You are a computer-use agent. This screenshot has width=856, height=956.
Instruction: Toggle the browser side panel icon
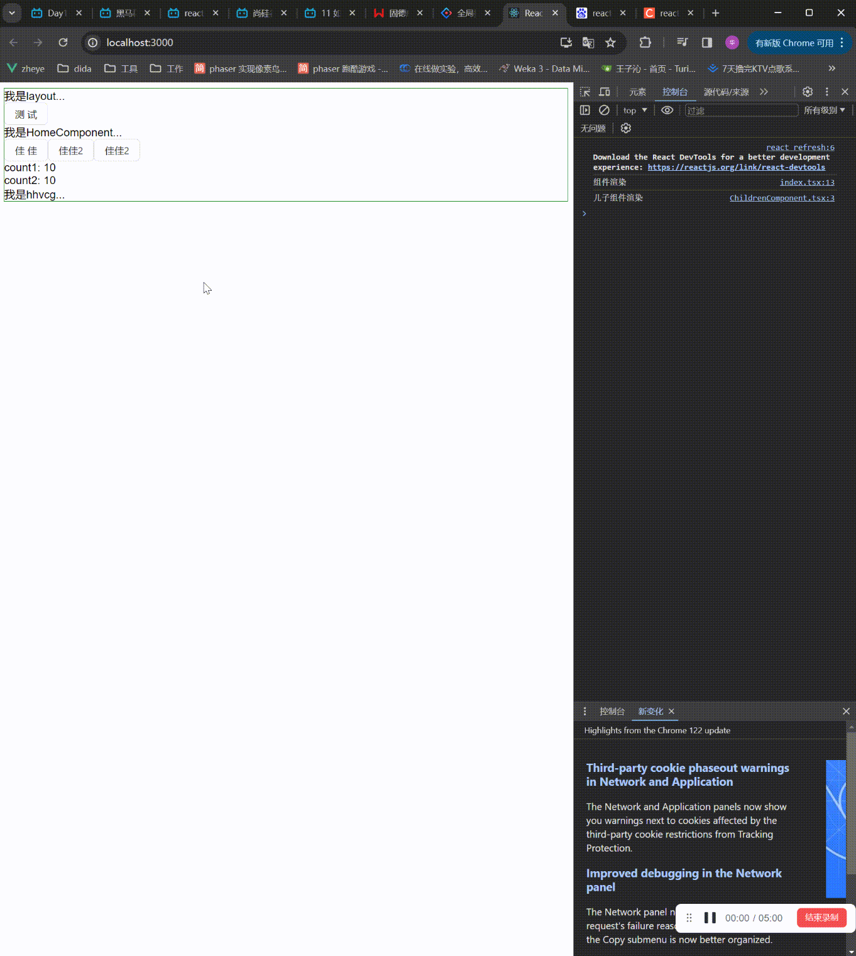coord(707,43)
